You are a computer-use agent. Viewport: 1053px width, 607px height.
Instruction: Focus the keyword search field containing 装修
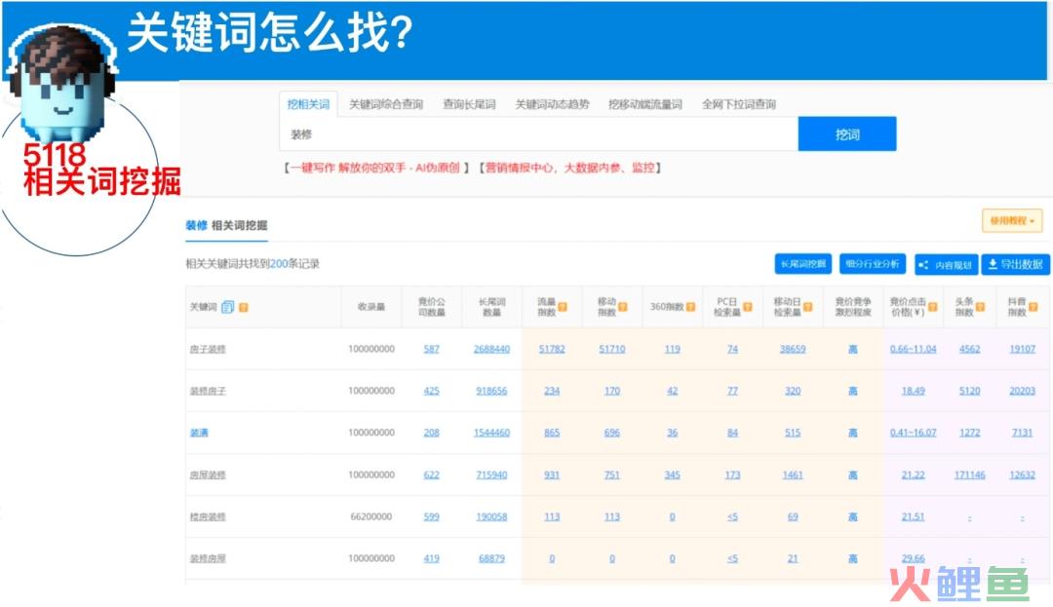(x=538, y=134)
